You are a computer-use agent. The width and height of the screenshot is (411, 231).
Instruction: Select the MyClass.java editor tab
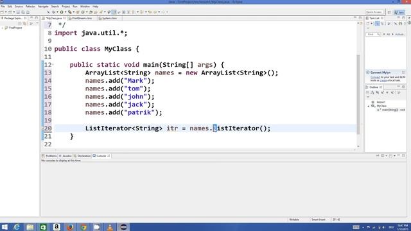coord(54,19)
